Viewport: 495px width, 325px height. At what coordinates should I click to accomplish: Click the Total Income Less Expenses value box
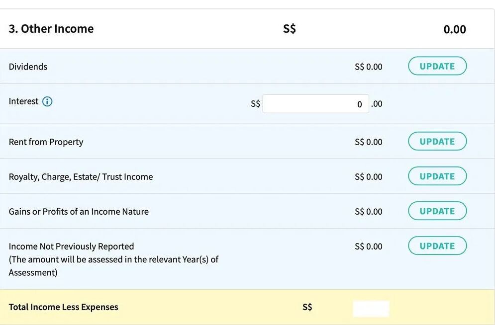tap(371, 308)
